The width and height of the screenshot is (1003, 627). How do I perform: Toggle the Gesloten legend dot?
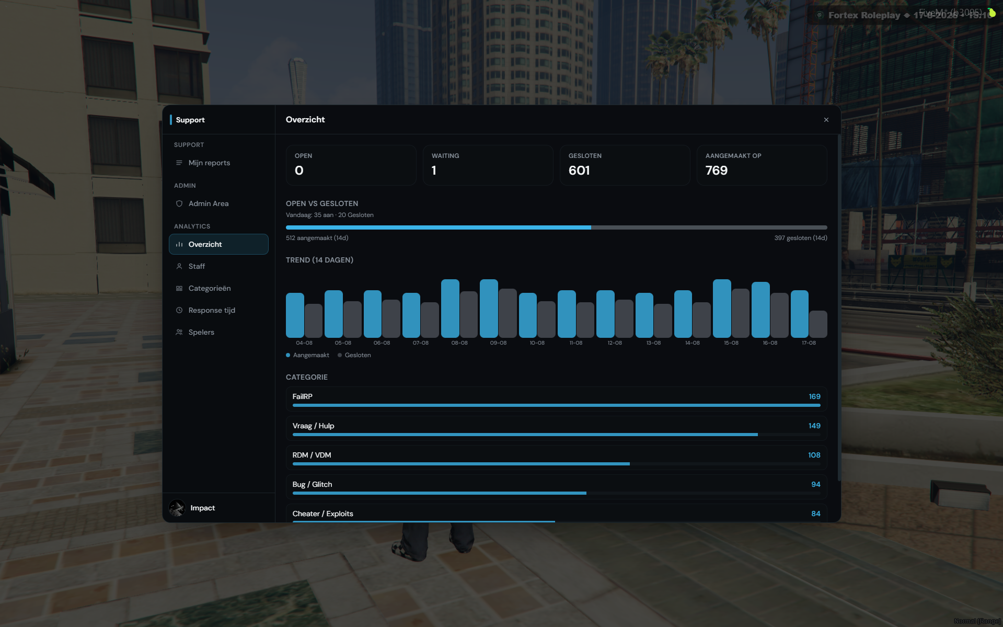(340, 355)
